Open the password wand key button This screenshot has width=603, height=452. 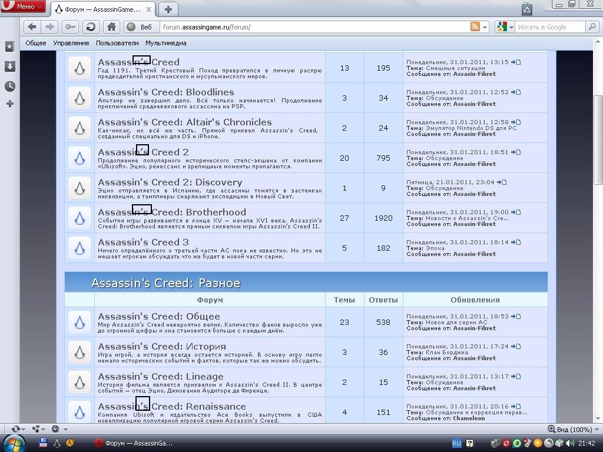pos(71,27)
